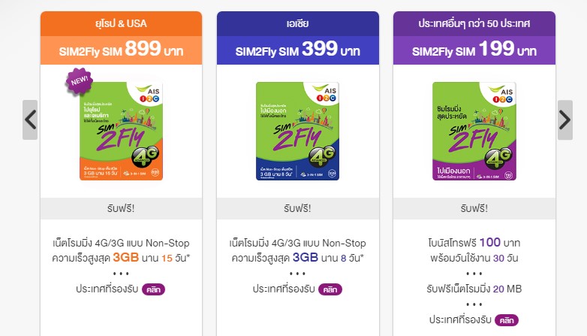587x336 pixels.
Task: Select the blue Asia SIM2Fly card image
Action: click(x=297, y=131)
